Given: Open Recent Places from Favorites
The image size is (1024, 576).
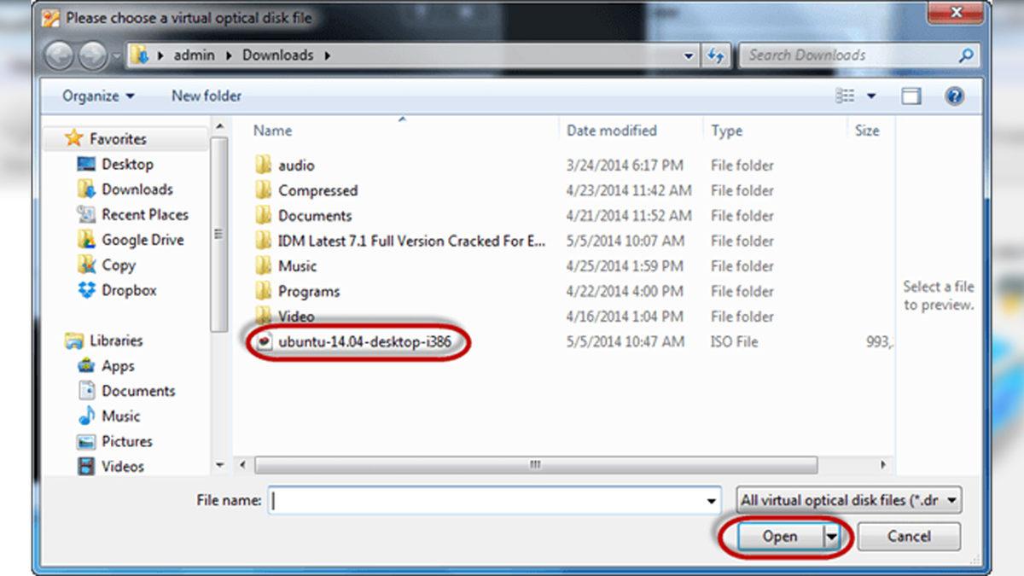Looking at the screenshot, I should [x=147, y=214].
